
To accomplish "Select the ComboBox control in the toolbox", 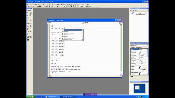I will tap(28, 23).
